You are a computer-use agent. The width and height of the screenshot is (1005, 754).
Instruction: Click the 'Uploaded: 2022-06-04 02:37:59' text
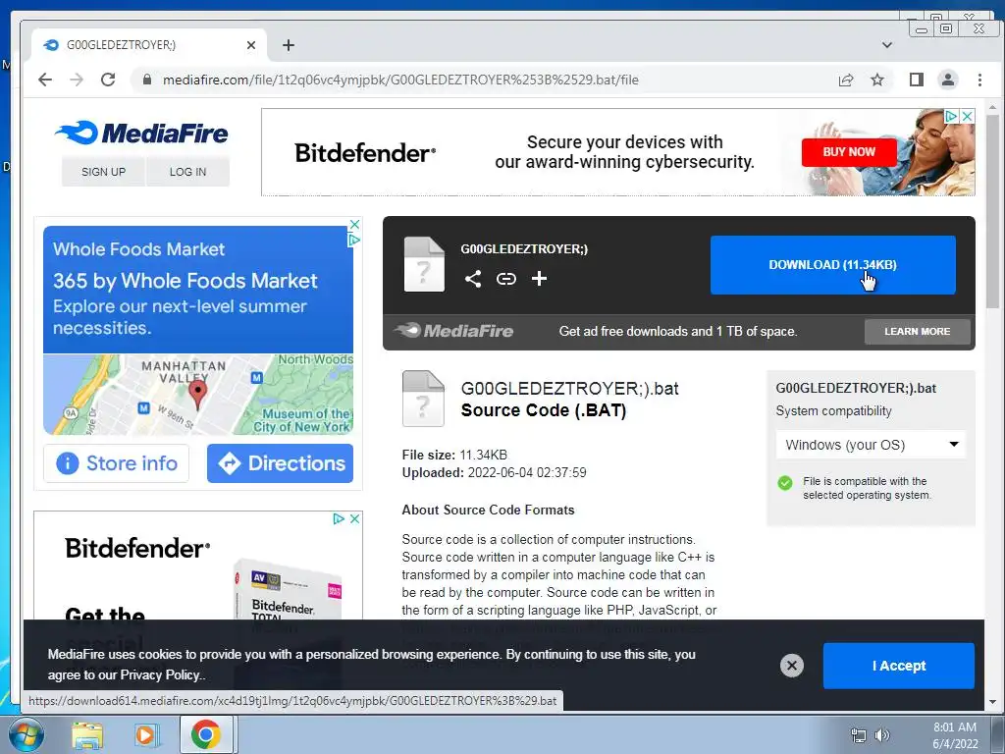[x=495, y=472]
